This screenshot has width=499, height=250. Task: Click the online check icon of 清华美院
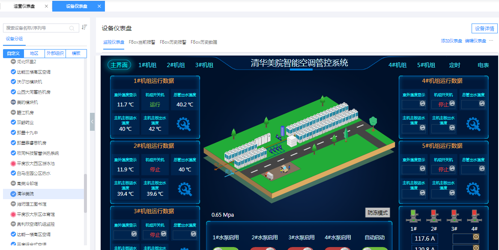coord(13,194)
